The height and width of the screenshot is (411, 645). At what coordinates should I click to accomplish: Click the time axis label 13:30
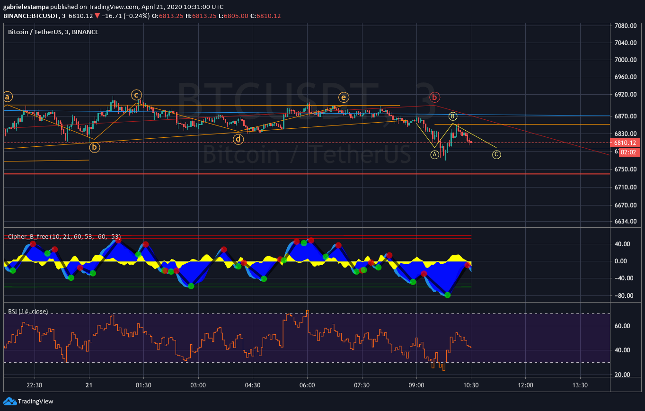[580, 385]
